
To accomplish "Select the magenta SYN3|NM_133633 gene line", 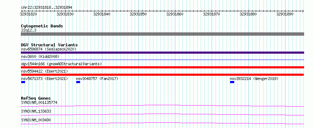I will point(162,114).
